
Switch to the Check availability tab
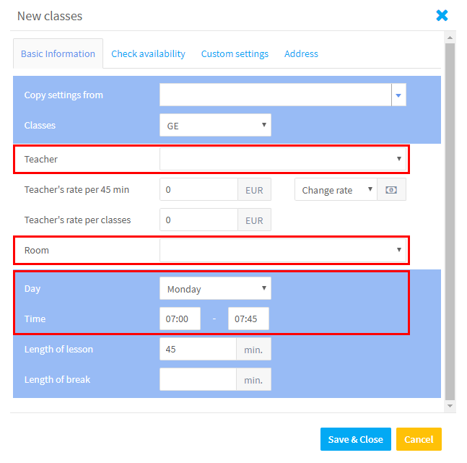[x=148, y=54]
